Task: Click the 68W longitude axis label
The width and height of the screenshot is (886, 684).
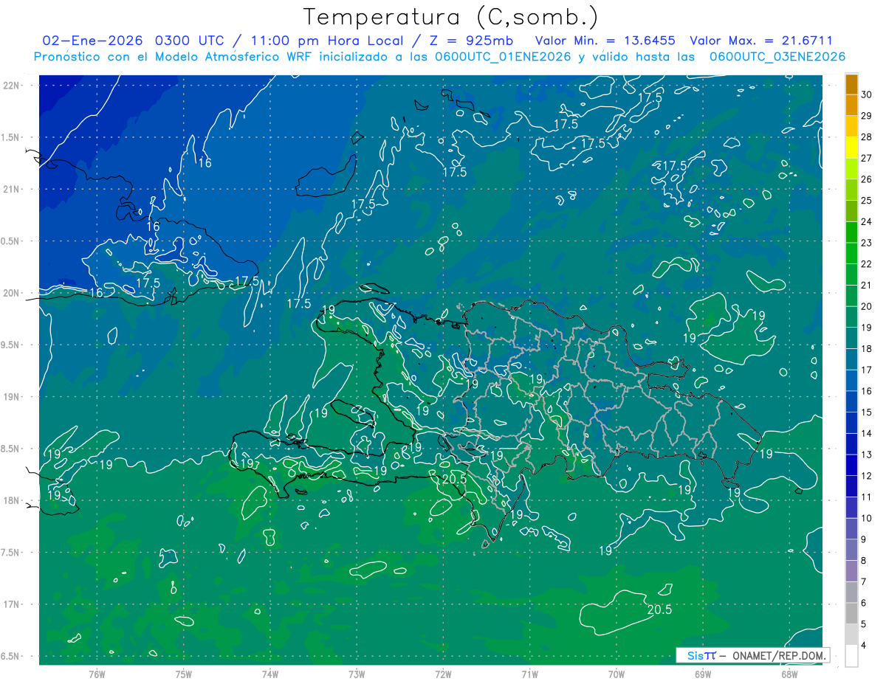Action: tap(789, 674)
